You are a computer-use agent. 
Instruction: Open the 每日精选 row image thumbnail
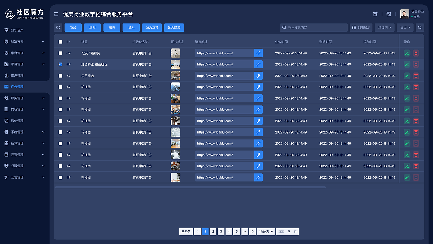tap(175, 76)
